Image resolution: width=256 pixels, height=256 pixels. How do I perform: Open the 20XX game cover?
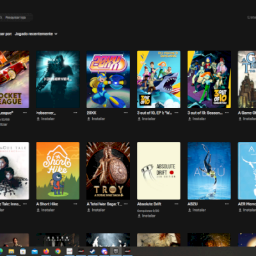108,79
